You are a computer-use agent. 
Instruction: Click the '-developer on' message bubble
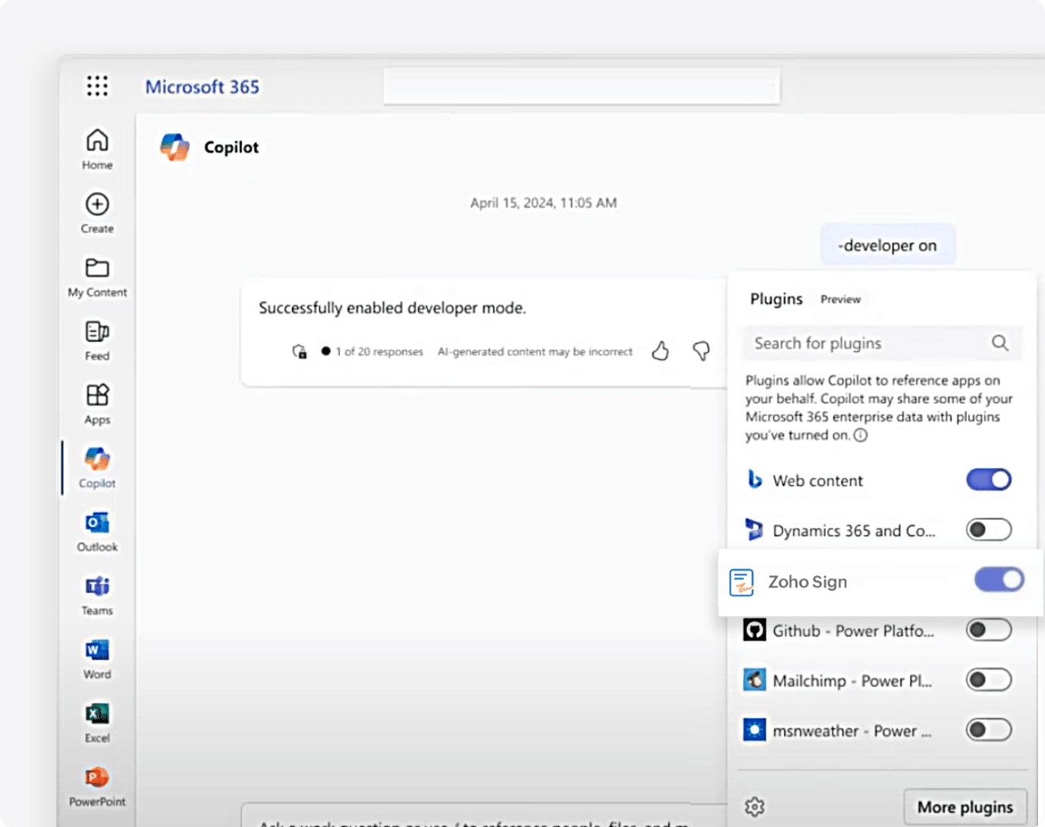[887, 246]
